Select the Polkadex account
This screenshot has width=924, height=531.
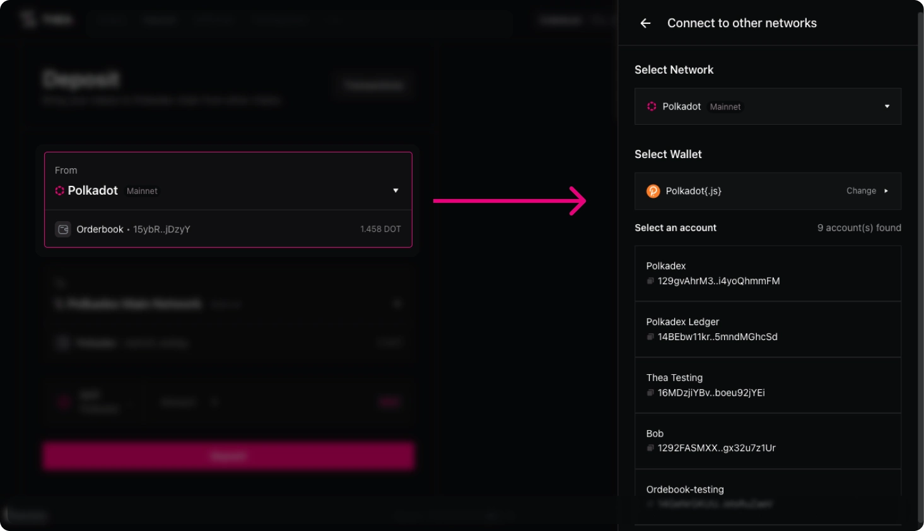pos(768,273)
